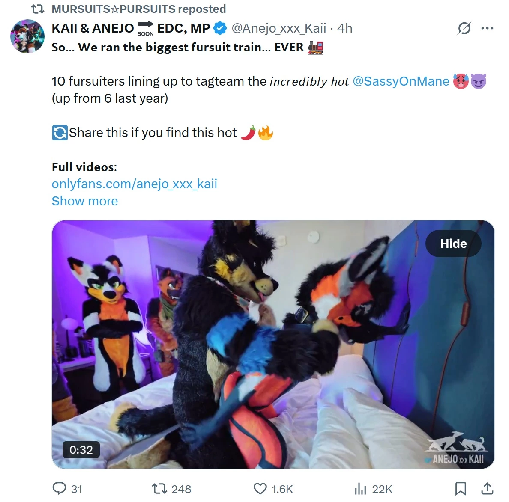Open the three-dot more options menu

487,28
